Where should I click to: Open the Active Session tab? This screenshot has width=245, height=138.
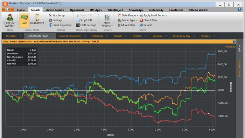tap(55, 10)
